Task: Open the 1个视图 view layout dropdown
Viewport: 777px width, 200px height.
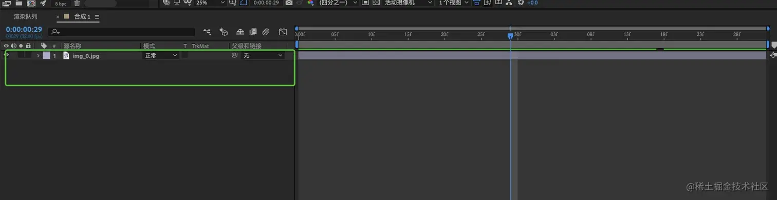Action: tap(454, 3)
